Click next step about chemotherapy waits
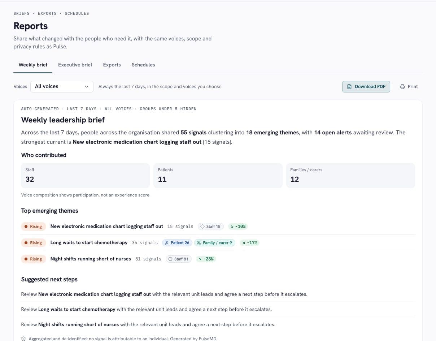 point(147,309)
